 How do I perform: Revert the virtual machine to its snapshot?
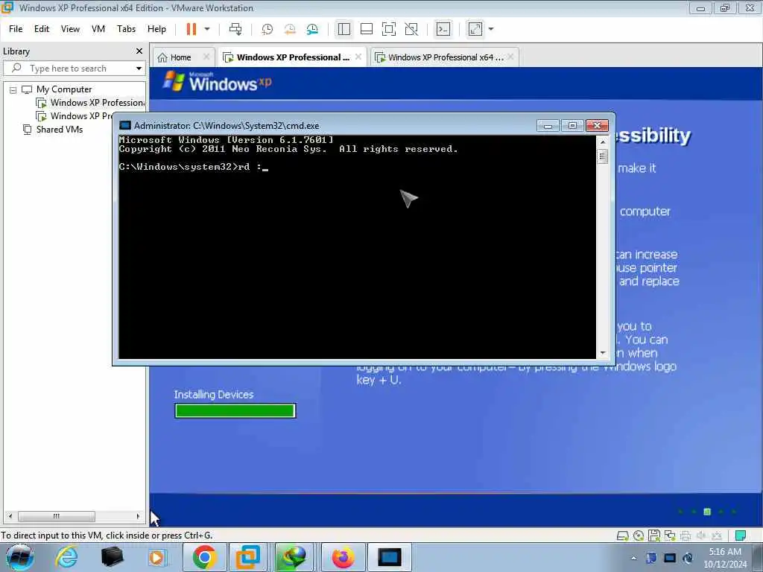click(290, 29)
